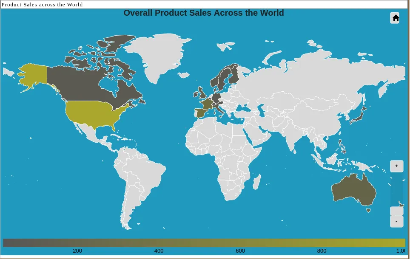Select Mexico on the map
Image resolution: width=410 pixels, height=259 pixels.
pos(90,135)
